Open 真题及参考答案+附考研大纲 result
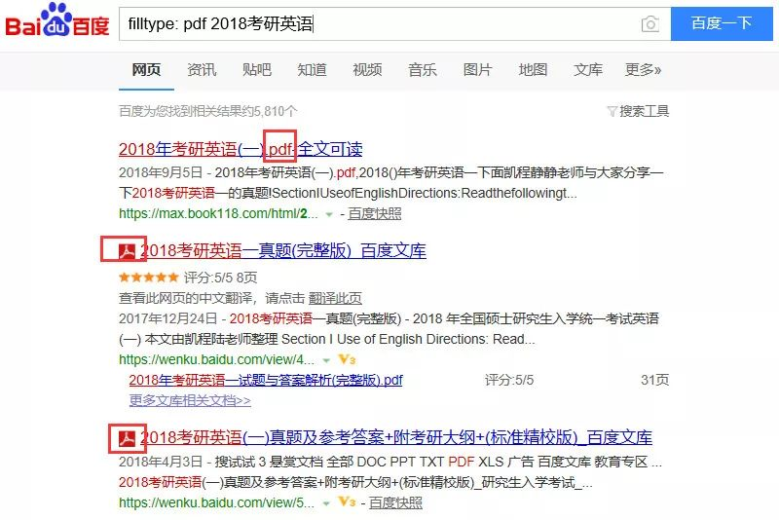This screenshot has width=779, height=520. click(396, 437)
